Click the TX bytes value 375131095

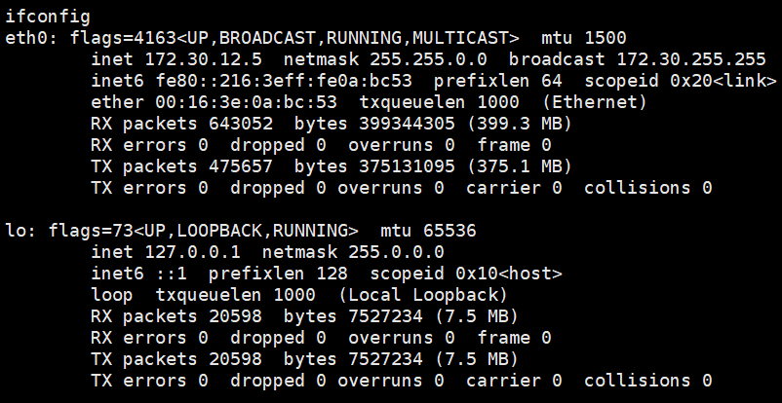tap(384, 166)
